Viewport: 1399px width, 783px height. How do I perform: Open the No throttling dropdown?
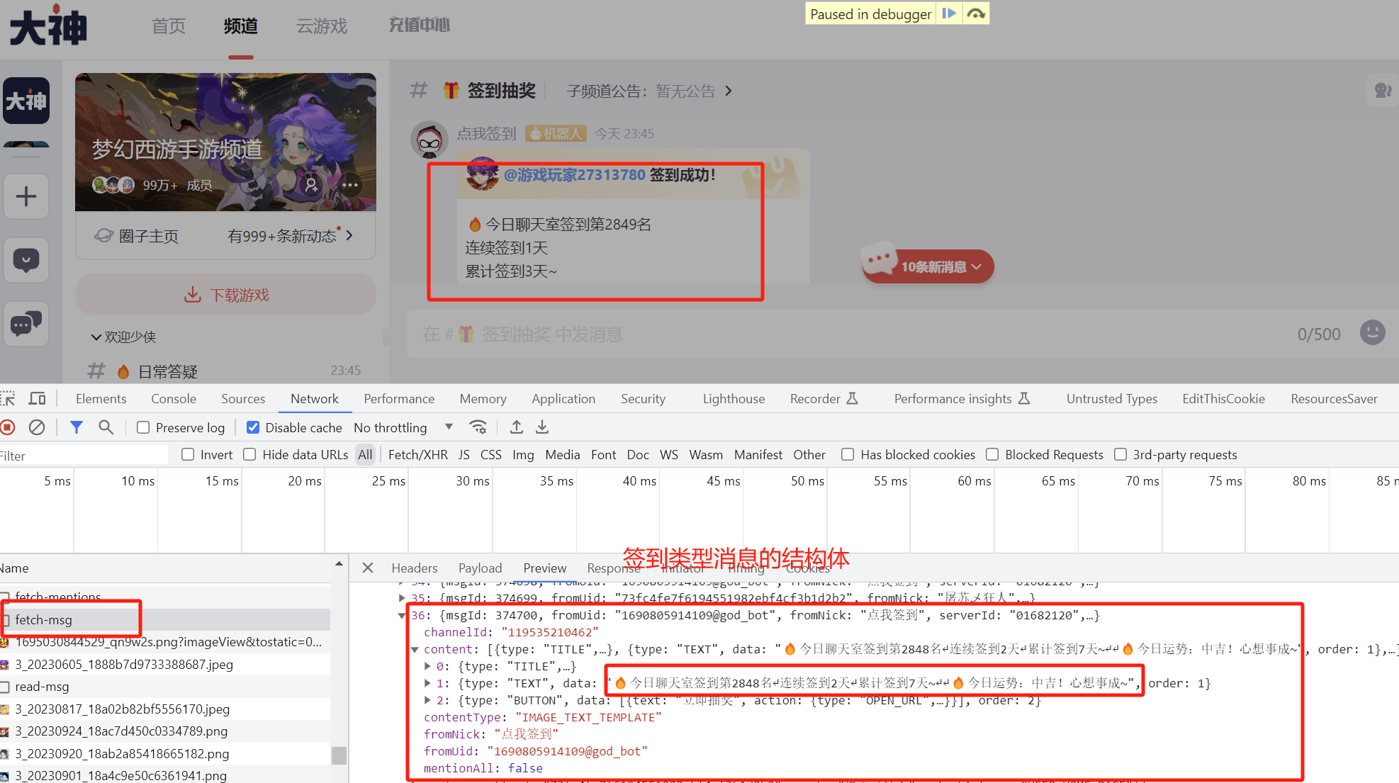(403, 427)
